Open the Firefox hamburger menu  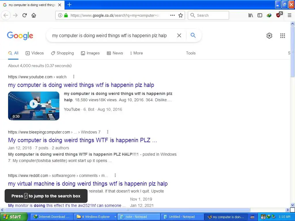click(290, 15)
